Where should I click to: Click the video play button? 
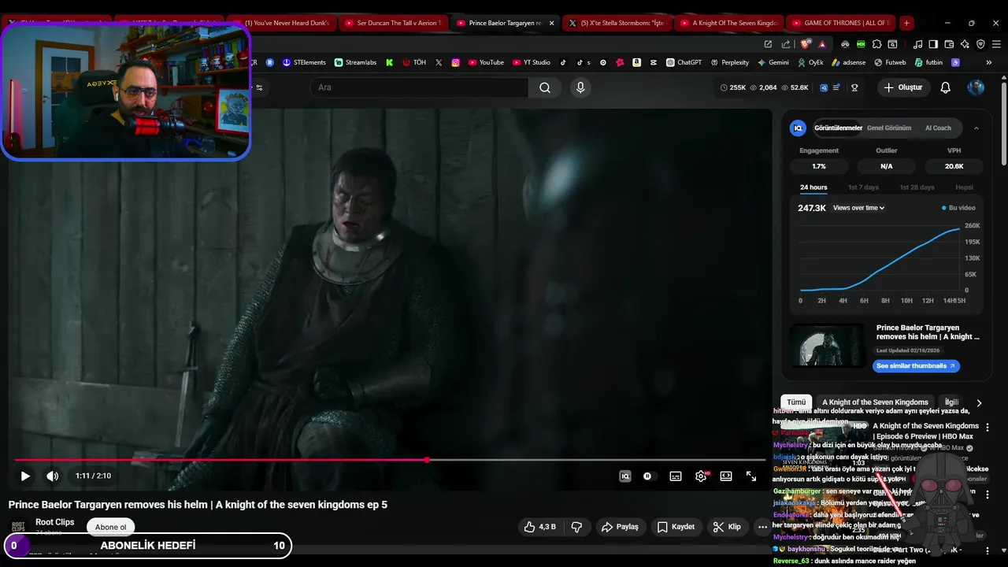tap(25, 476)
